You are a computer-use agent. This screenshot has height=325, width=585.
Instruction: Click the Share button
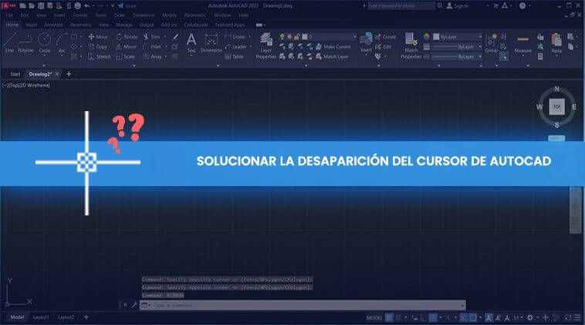click(x=127, y=5)
